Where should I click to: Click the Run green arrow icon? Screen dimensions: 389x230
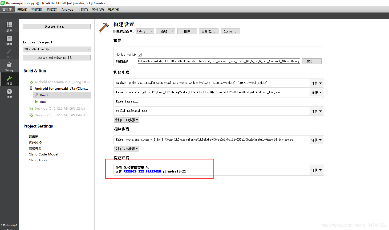(37, 102)
